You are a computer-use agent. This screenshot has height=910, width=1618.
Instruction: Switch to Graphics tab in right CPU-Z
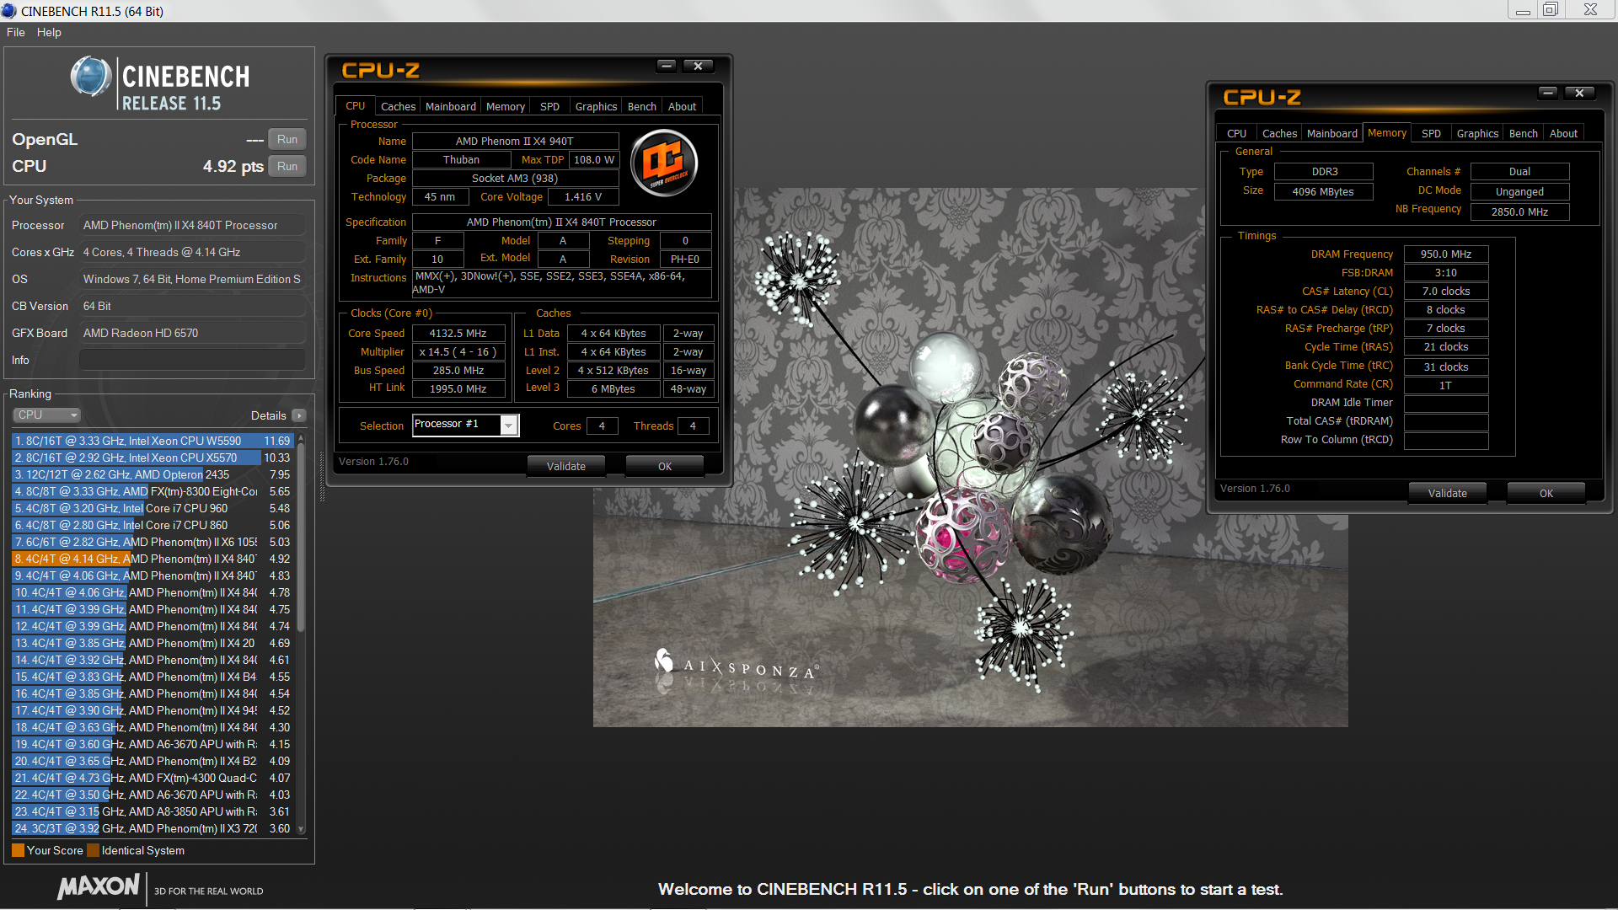tap(1477, 134)
